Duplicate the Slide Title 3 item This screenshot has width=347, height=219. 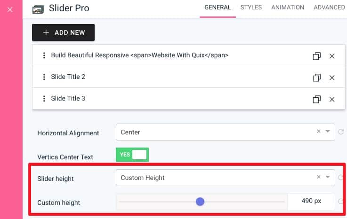coord(317,99)
